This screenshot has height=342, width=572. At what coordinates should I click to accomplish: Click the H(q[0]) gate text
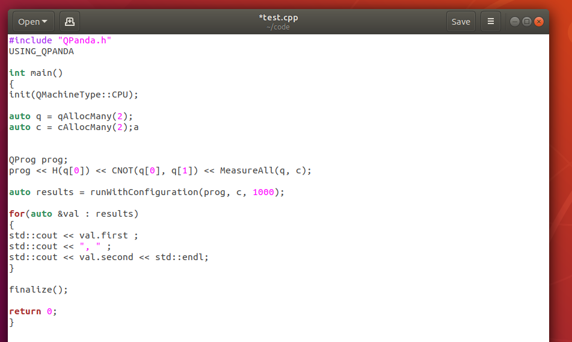pyautogui.click(x=71, y=170)
